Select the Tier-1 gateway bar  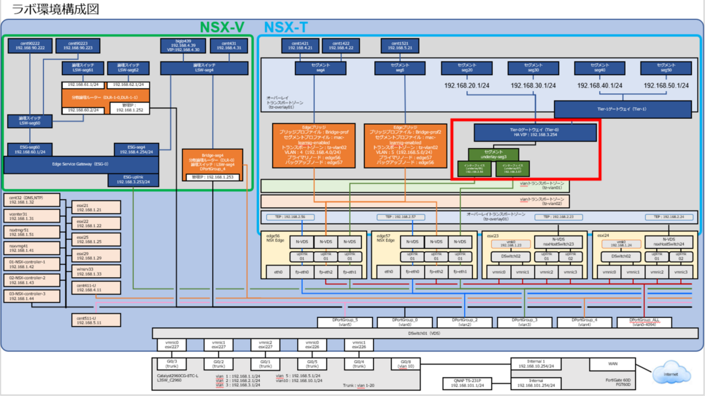[x=623, y=109]
